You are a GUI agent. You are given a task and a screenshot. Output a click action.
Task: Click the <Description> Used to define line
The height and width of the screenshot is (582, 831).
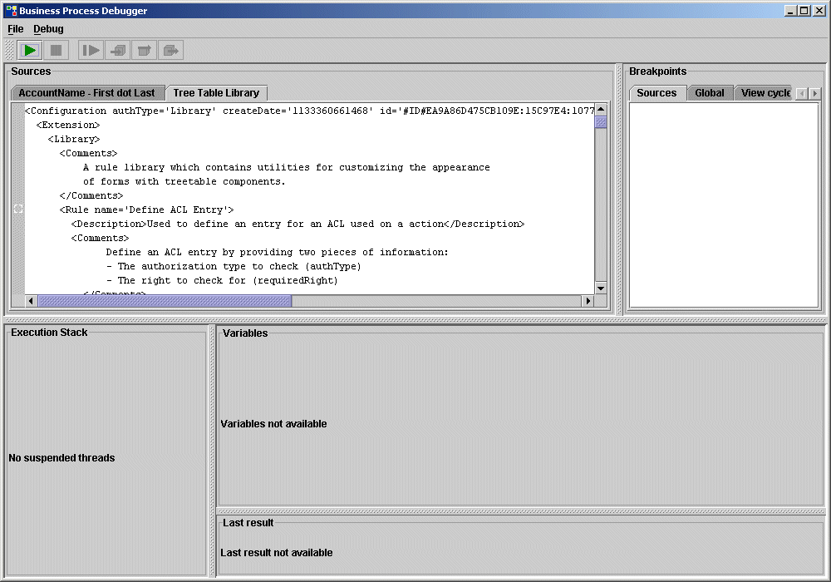click(297, 224)
